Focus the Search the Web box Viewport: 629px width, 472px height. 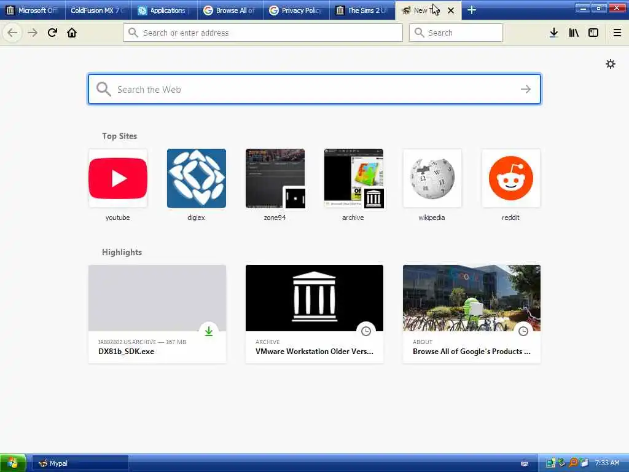point(314,89)
